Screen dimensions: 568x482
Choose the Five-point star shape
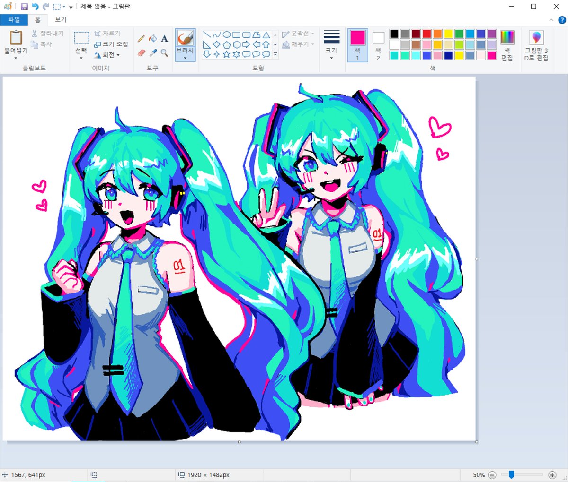tap(226, 54)
